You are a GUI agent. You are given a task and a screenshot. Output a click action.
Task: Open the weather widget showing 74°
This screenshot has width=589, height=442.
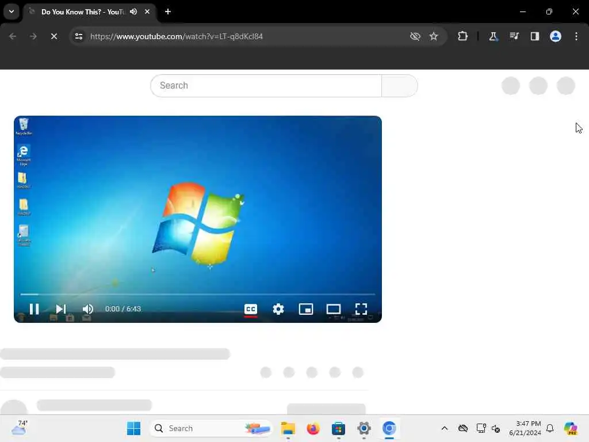20,428
